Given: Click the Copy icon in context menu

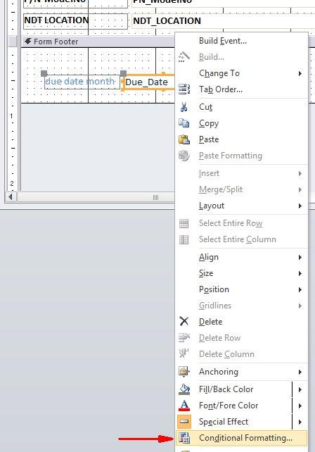Looking at the screenshot, I should coord(184,123).
